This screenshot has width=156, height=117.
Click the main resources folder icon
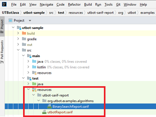click(34, 73)
